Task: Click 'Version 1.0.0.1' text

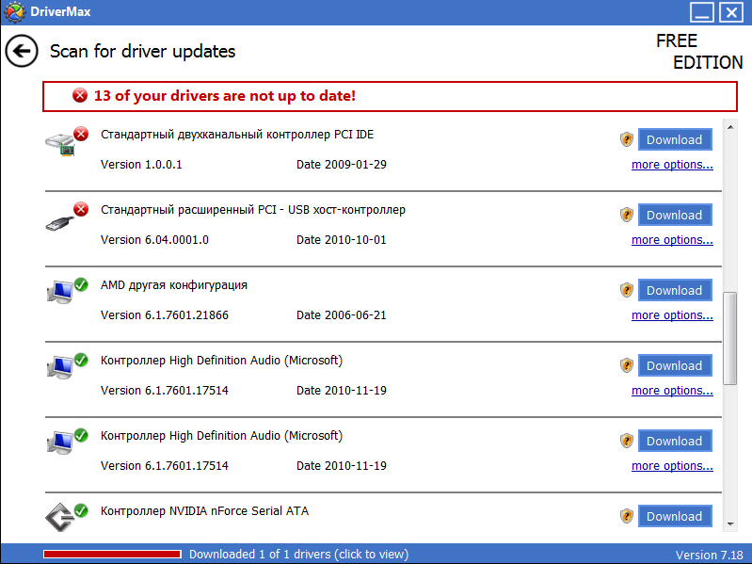Action: pos(141,165)
